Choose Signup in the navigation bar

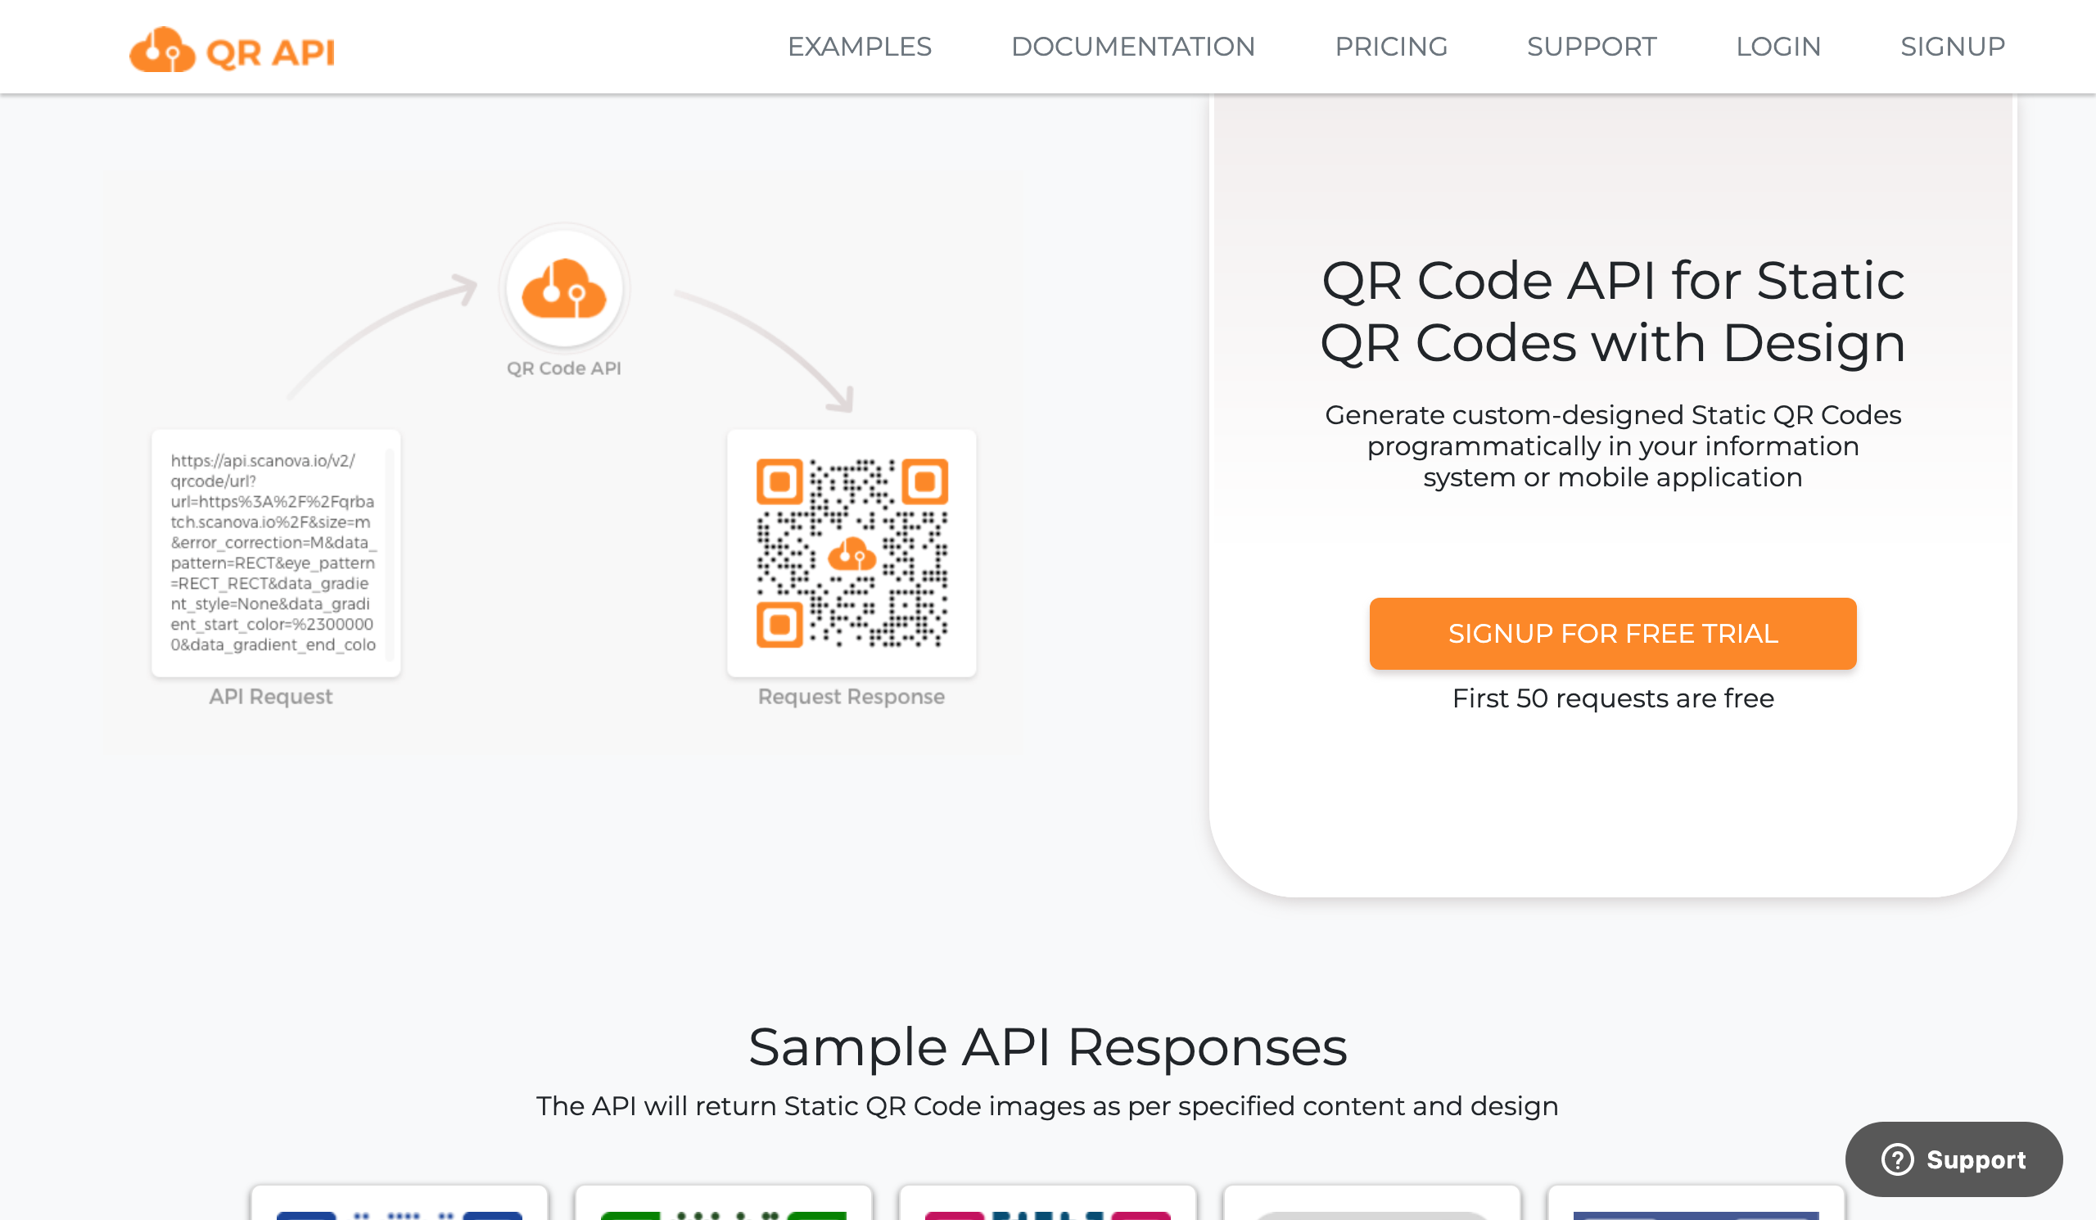pos(1952,47)
